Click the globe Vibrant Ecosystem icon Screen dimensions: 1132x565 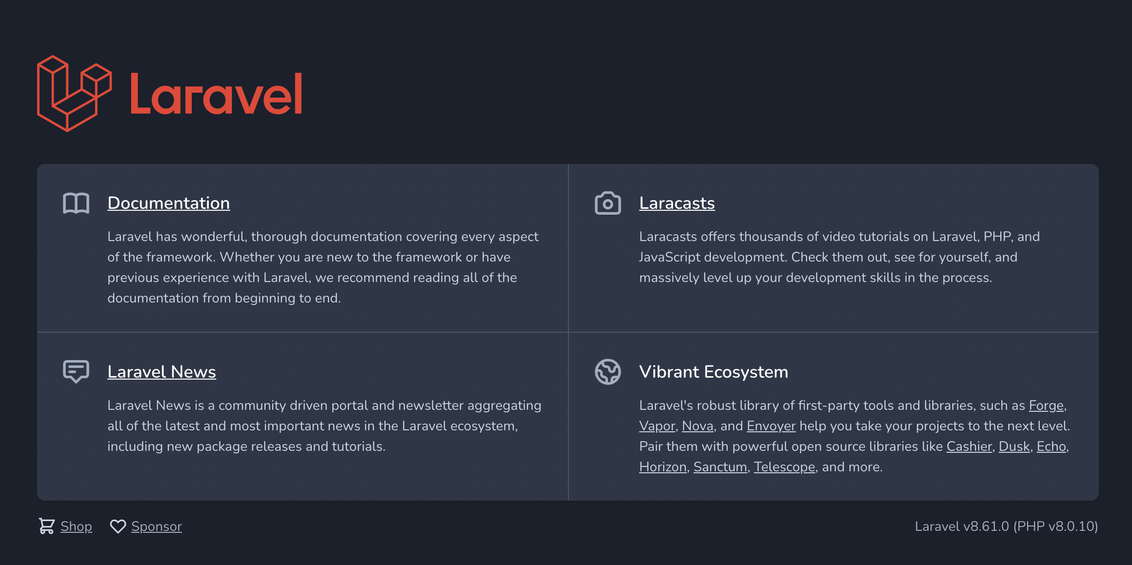coord(608,372)
